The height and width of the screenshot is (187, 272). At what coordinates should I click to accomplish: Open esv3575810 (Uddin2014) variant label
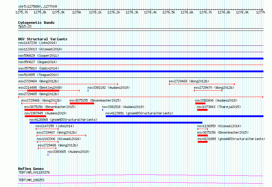tap(39, 68)
